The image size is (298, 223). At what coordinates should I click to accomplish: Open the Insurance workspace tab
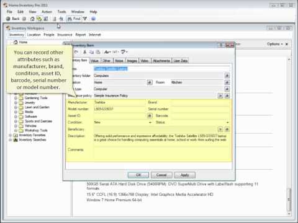tap(65, 35)
